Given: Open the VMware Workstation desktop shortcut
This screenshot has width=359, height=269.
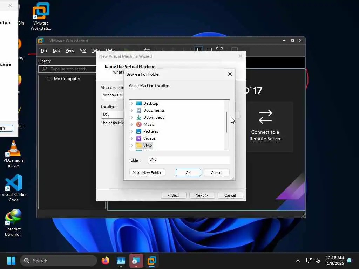Looking at the screenshot, I should tap(41, 16).
